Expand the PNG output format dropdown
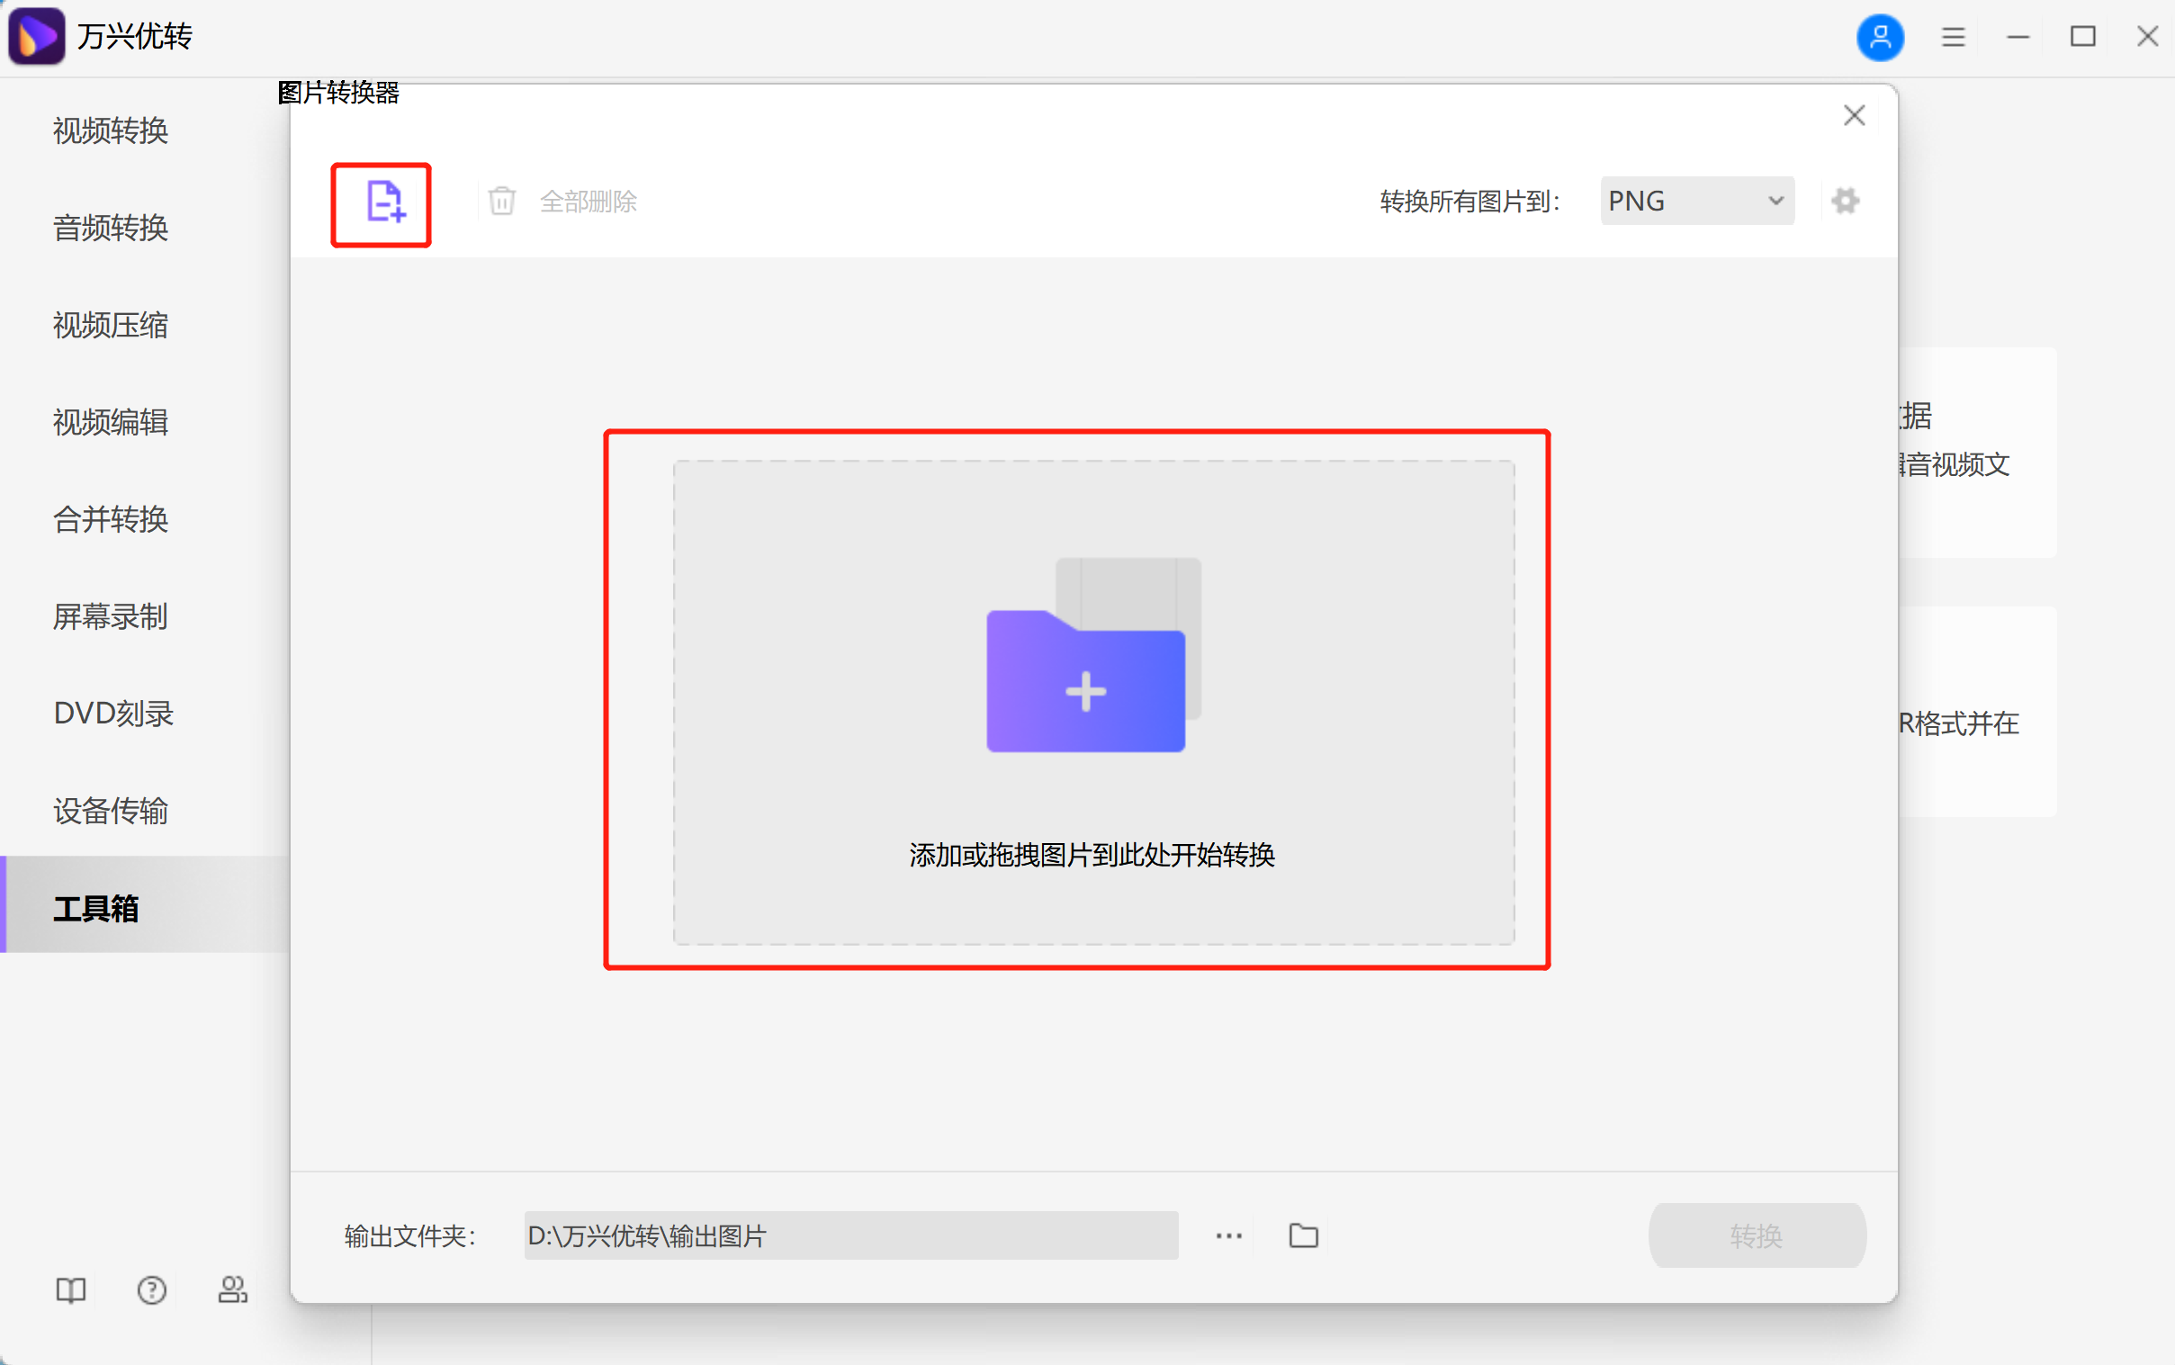This screenshot has height=1365, width=2175. pos(1695,201)
